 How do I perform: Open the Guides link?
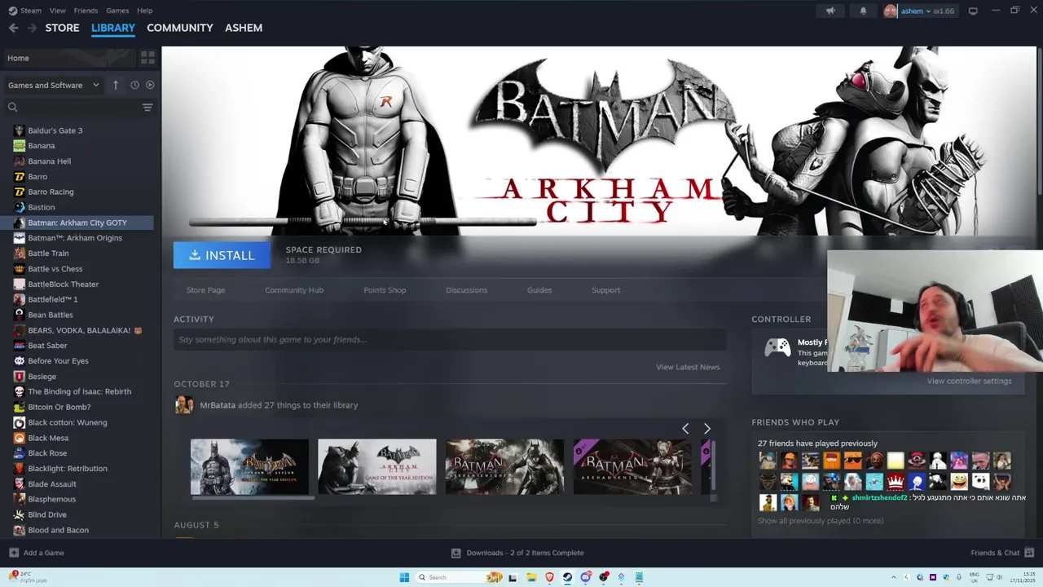coord(539,290)
